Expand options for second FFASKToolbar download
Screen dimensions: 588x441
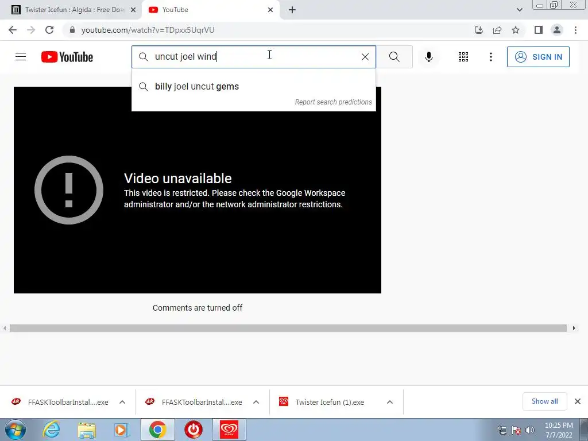click(x=256, y=402)
